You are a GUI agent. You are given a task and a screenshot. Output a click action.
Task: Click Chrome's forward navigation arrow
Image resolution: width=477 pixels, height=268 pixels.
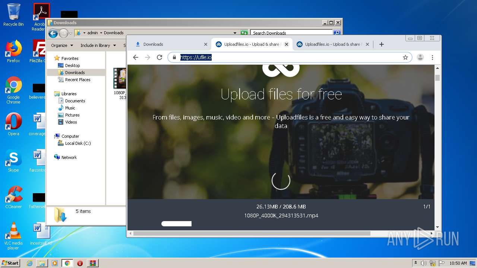pyautogui.click(x=148, y=57)
